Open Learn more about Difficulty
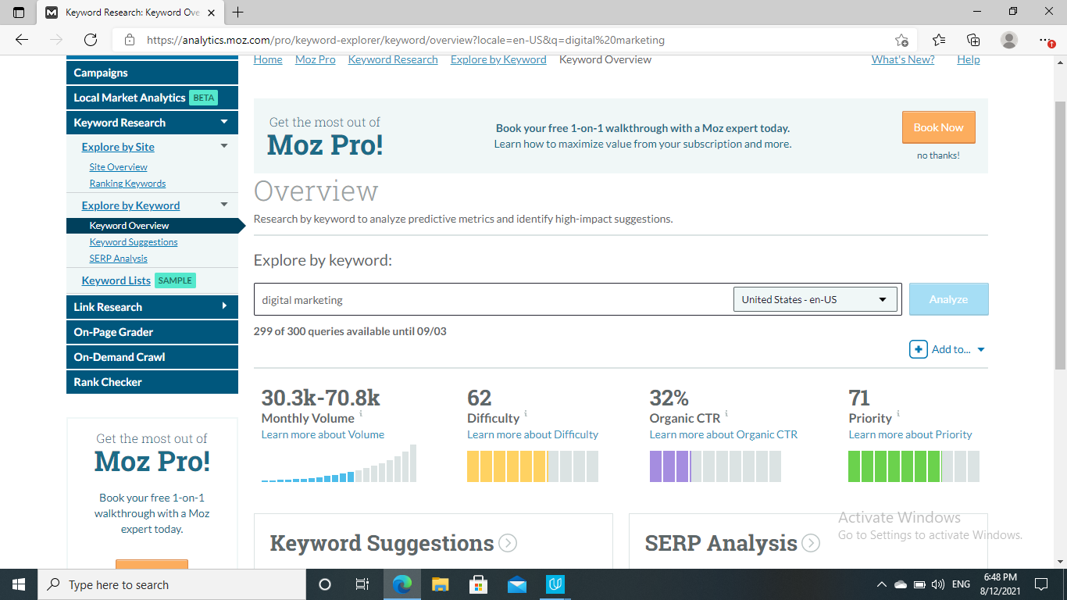Screen dimensions: 1067x600 (533, 434)
